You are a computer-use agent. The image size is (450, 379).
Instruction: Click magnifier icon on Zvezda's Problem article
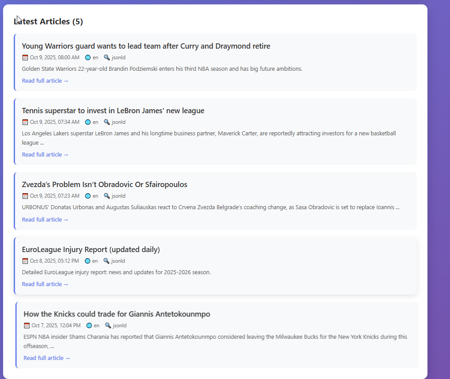click(107, 196)
